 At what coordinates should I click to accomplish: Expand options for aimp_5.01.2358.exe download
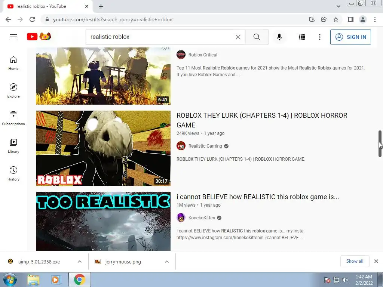point(80,262)
